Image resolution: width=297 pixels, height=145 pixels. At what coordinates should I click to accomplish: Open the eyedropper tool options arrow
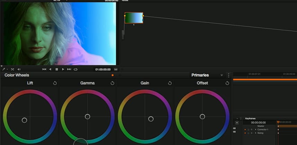[x=7, y=69]
